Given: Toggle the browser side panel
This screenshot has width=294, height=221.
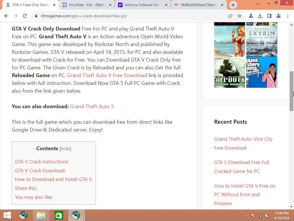Looking at the screenshot, I should click(x=269, y=16).
